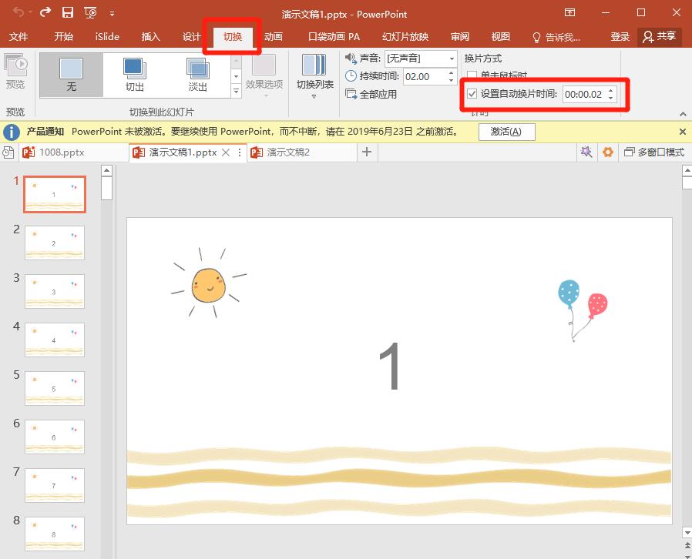Click the Save icon in title bar
Viewport: 692px width, 559px height.
[x=68, y=12]
